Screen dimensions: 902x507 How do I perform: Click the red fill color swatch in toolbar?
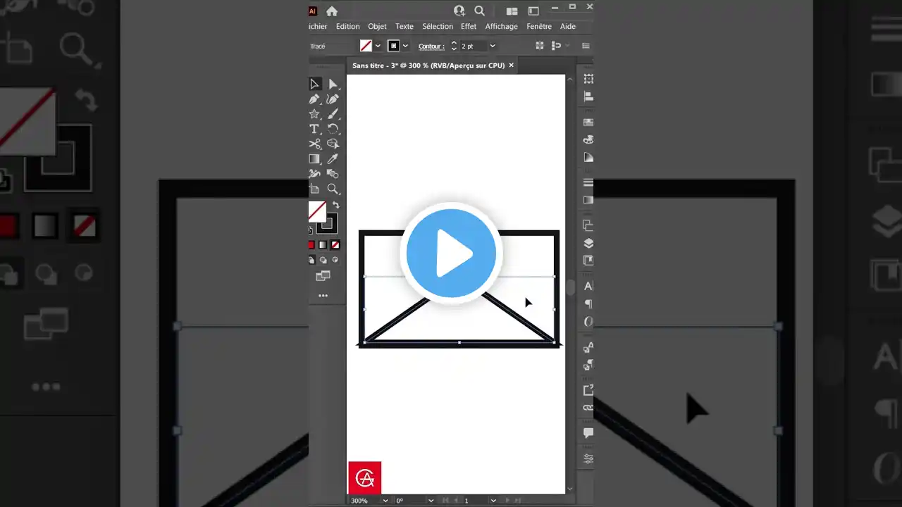point(310,244)
